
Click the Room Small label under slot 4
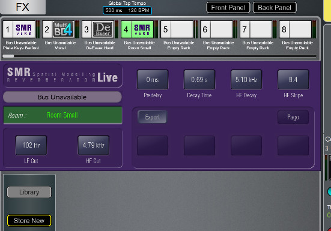139,48
